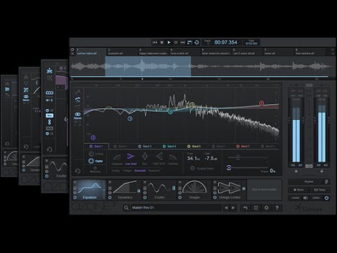Image resolution: width=337 pixels, height=253 pixels.
Task: Open the Band 1 tab
Action: (x=96, y=146)
